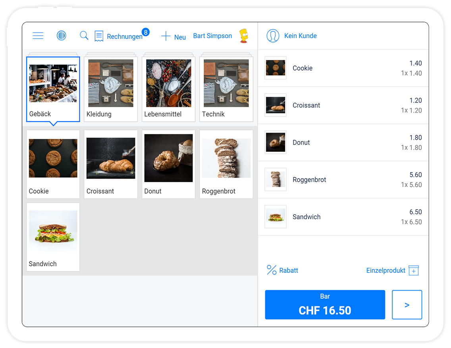Image resolution: width=451 pixels, height=348 pixels.
Task: Select Donut line in cart
Action: pyautogui.click(x=343, y=142)
